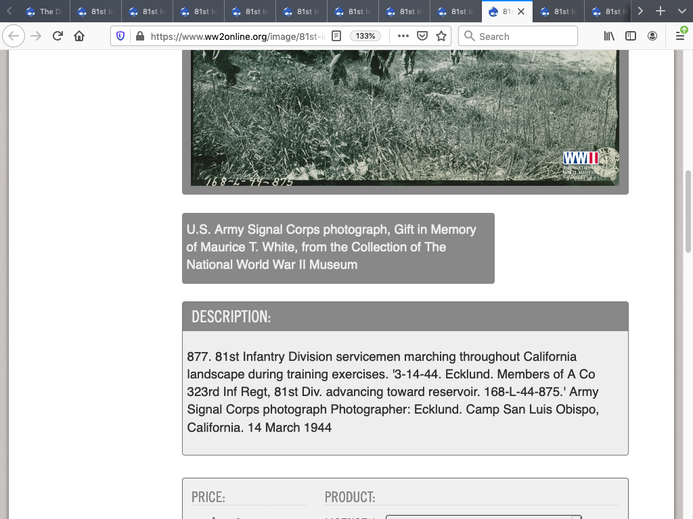The width and height of the screenshot is (693, 519).
Task: Toggle Reader View for this page
Action: (x=336, y=36)
